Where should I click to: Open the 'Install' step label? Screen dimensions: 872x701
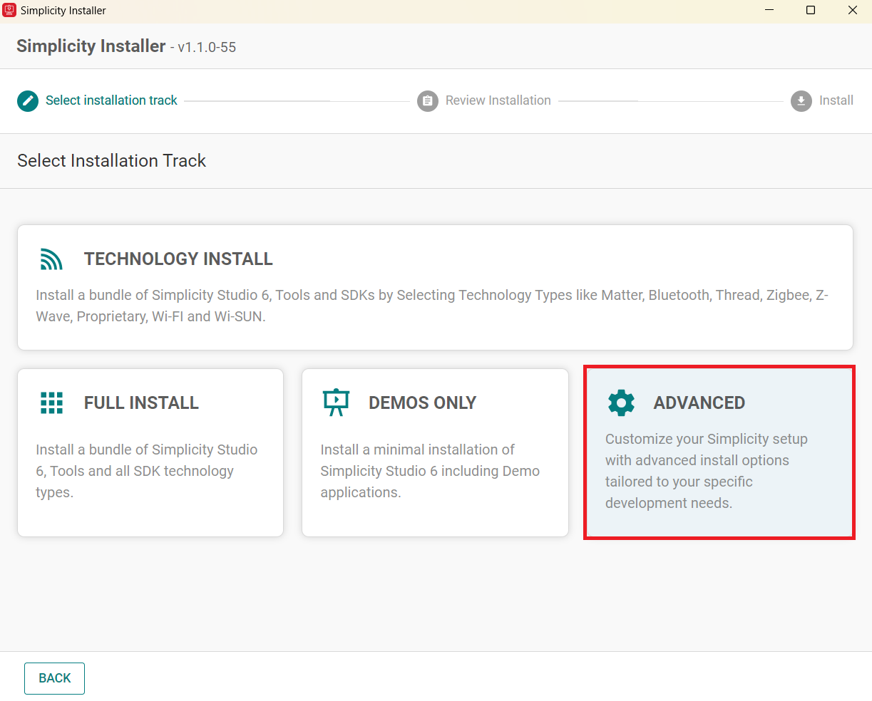pyautogui.click(x=836, y=100)
